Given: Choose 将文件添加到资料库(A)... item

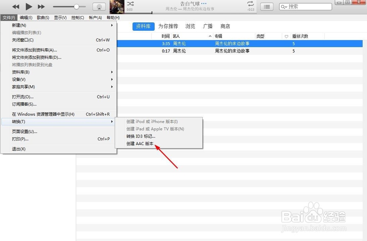Looking at the screenshot, I should click(58, 50).
